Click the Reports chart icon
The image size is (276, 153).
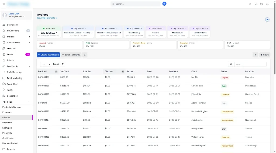click(x=4, y=149)
